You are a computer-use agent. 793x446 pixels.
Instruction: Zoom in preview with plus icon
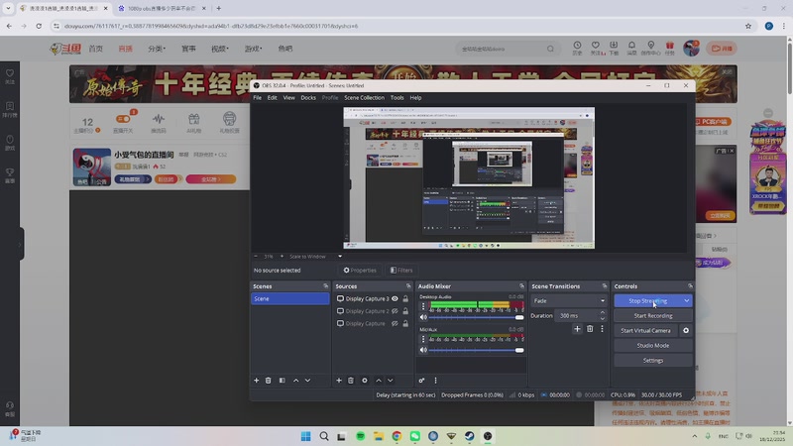(282, 257)
